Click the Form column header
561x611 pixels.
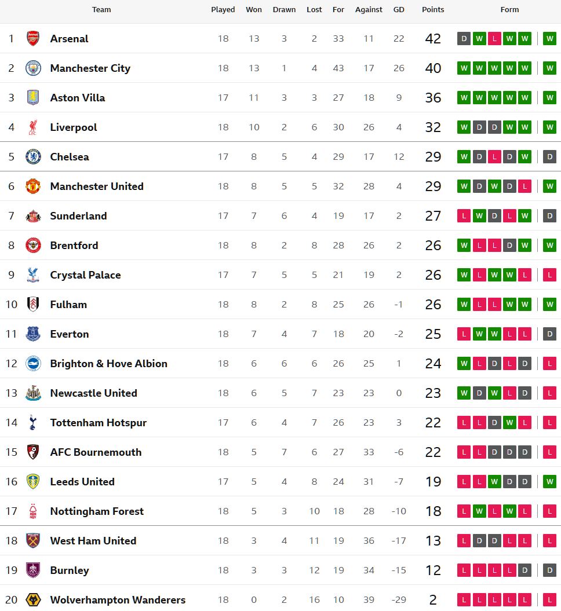509,10
